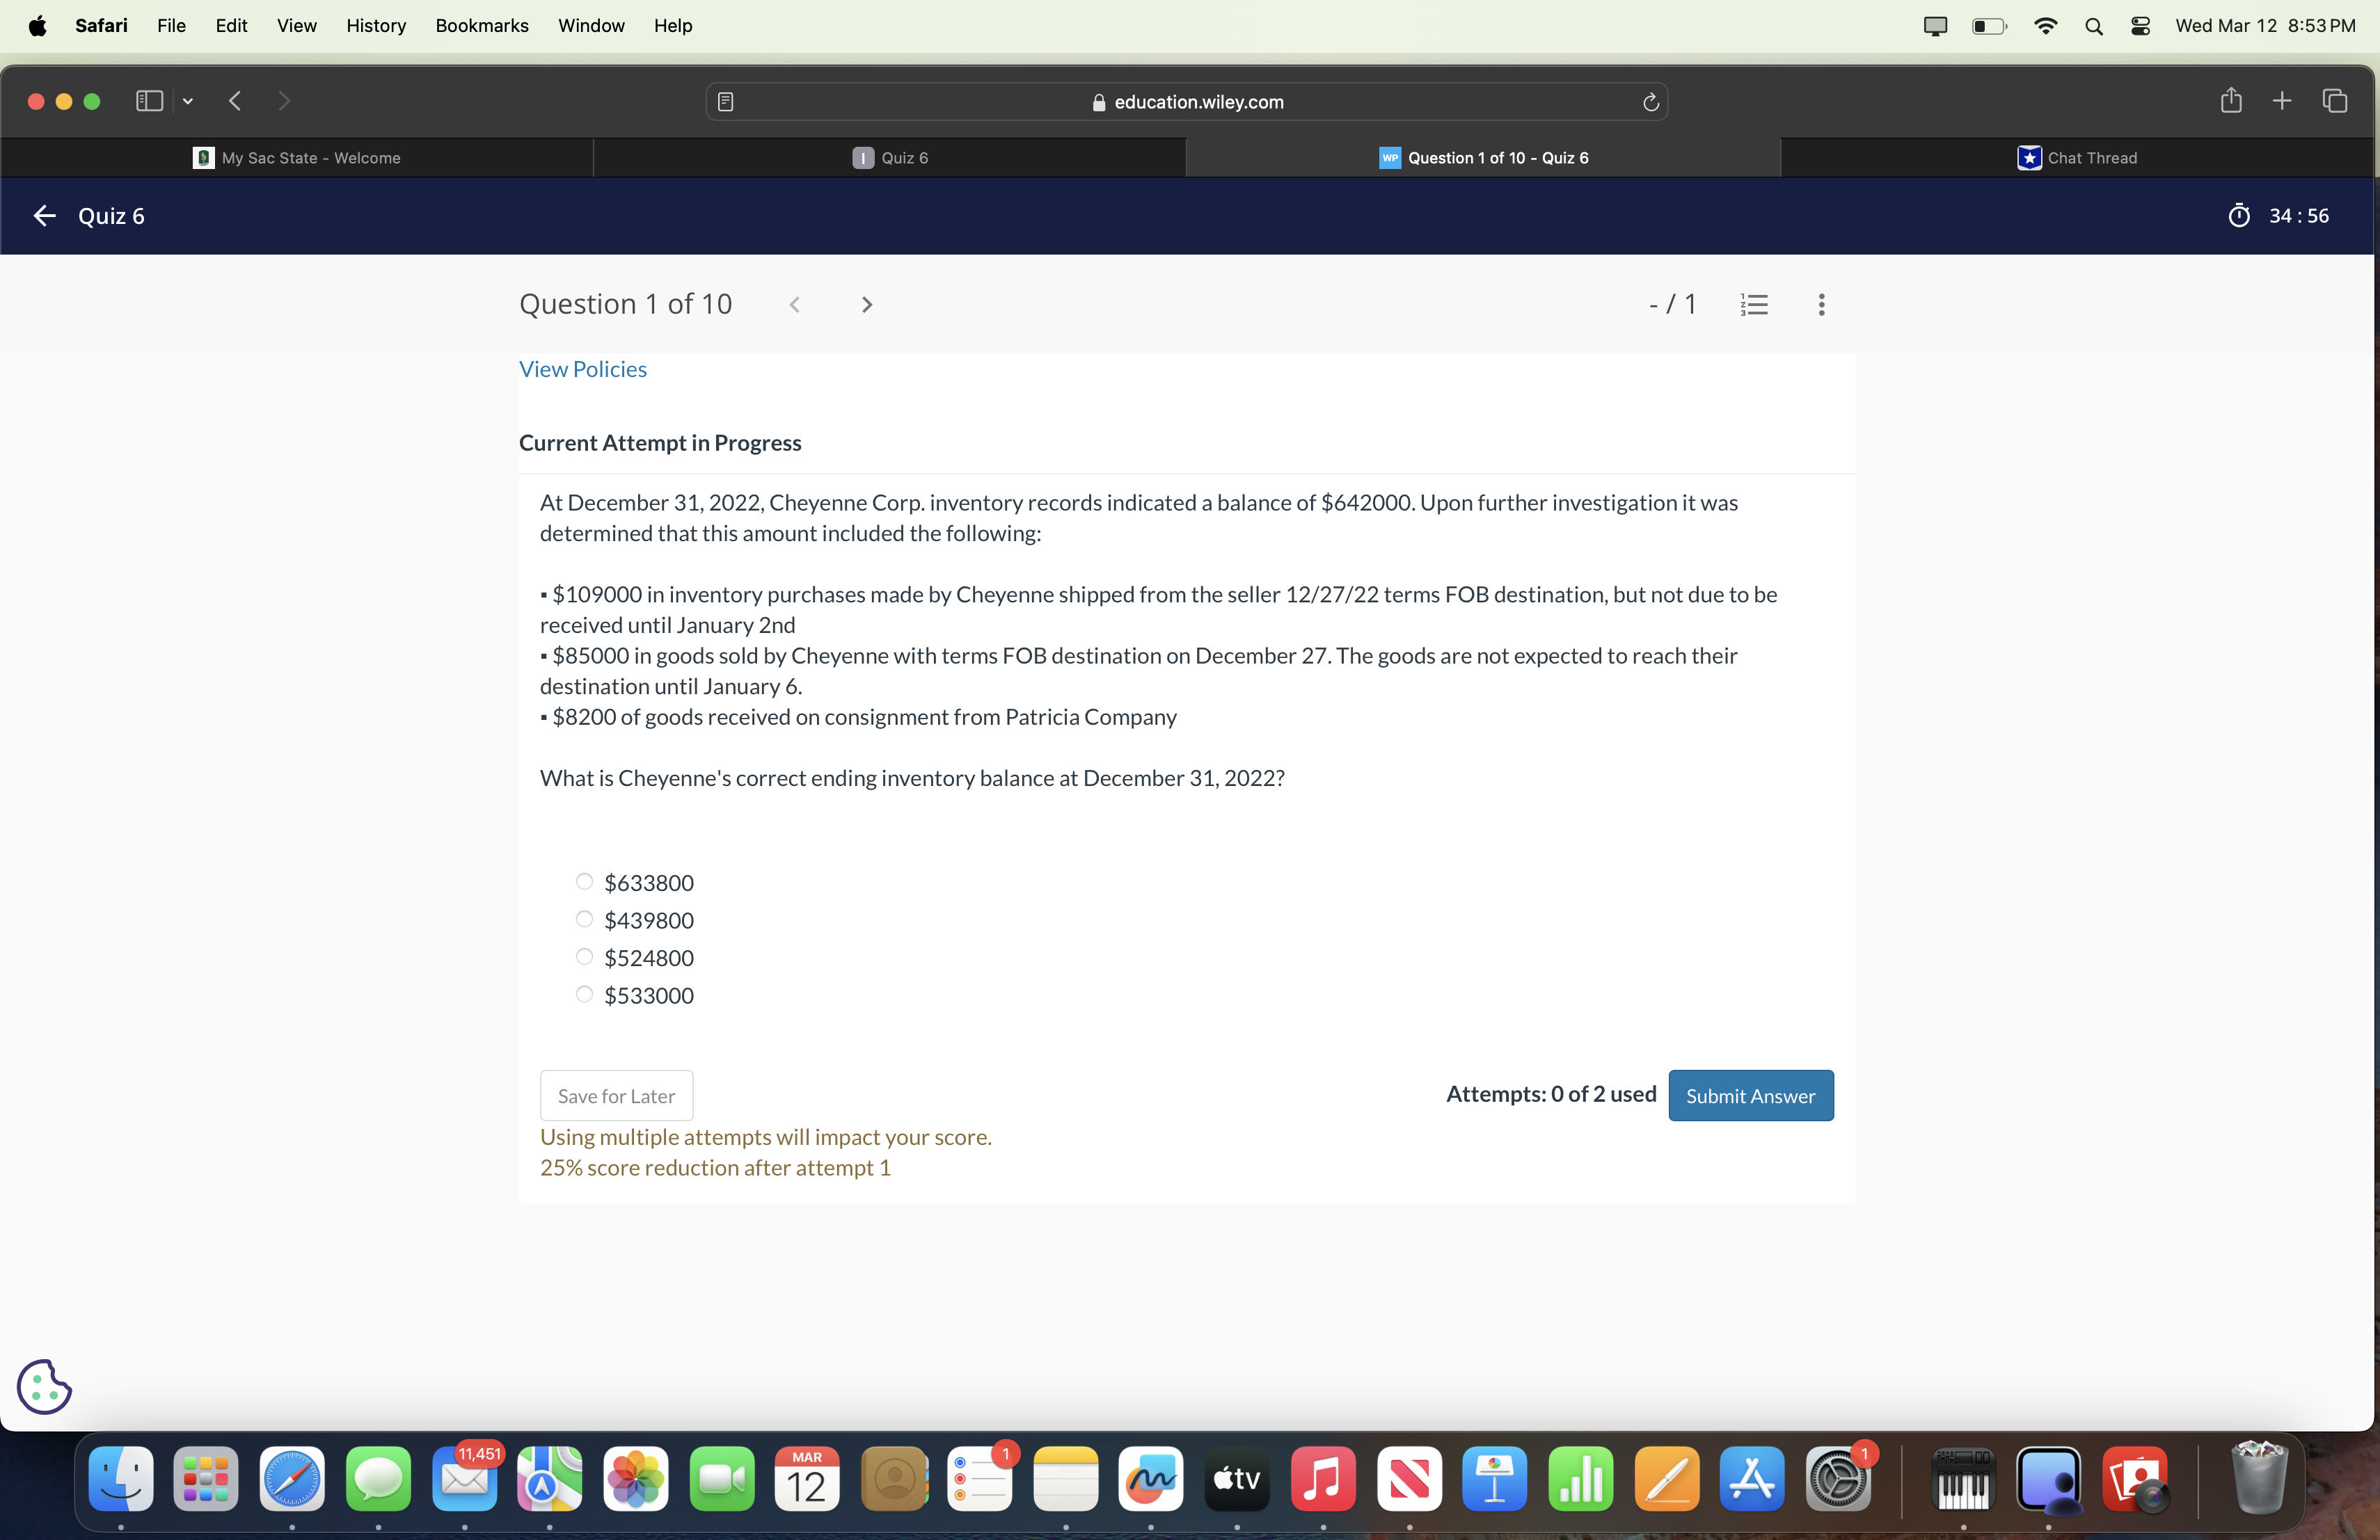The width and height of the screenshot is (2380, 1540).
Task: Click inside the address bar
Action: pyautogui.click(x=1190, y=101)
